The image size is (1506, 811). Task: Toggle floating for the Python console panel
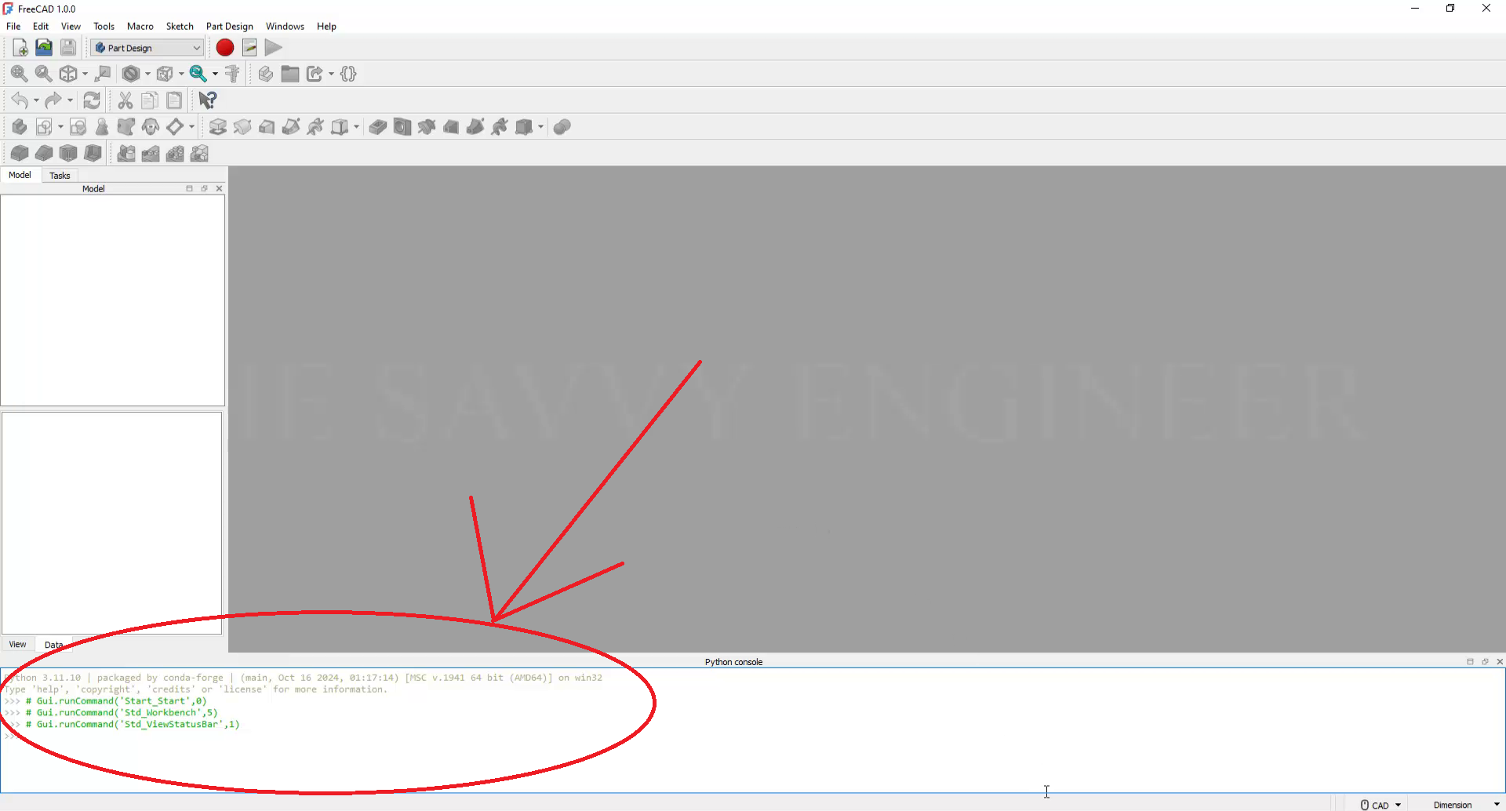[x=1485, y=662]
